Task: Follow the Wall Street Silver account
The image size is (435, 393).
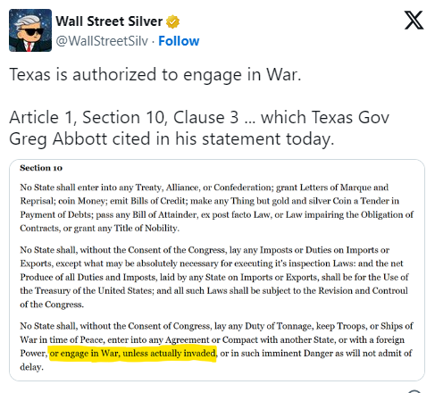Action: pyautogui.click(x=179, y=41)
